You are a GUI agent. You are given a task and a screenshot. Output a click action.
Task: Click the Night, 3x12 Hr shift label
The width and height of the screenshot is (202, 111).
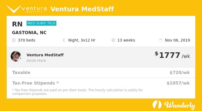pyautogui.click(x=82, y=40)
